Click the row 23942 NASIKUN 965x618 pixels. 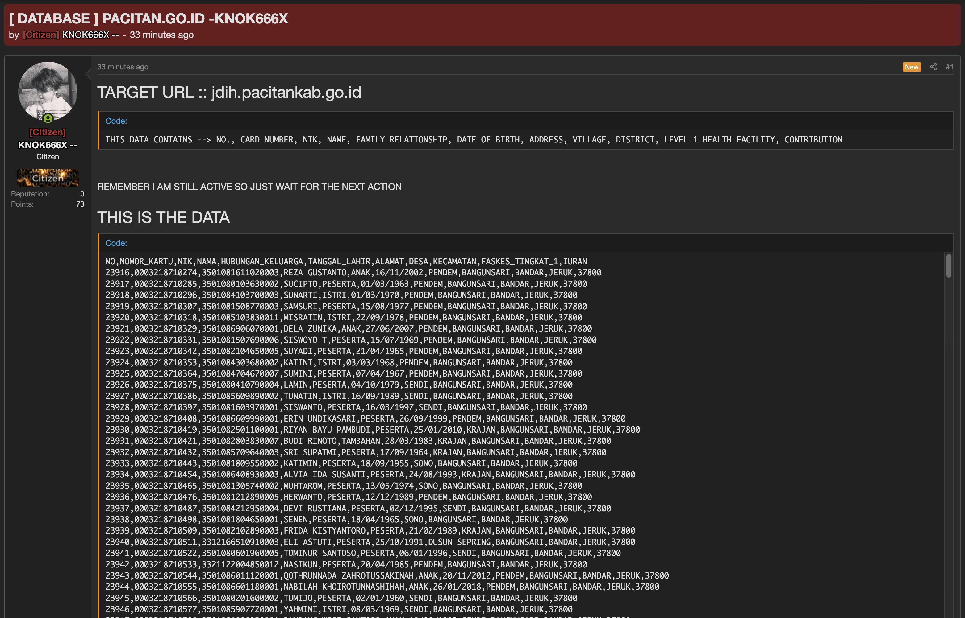point(346,565)
